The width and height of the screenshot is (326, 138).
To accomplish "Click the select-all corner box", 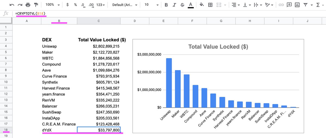I will [6, 21].
